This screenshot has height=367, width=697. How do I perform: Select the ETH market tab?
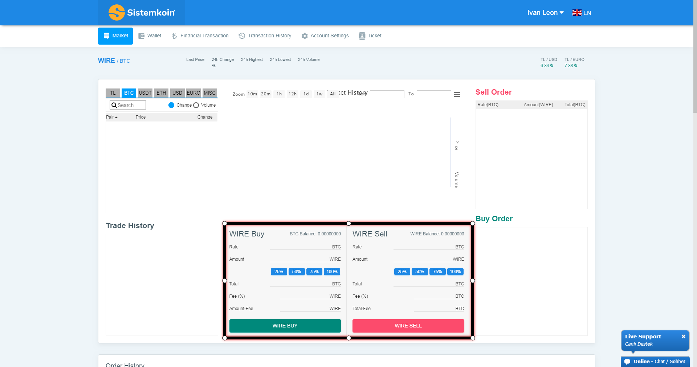161,93
